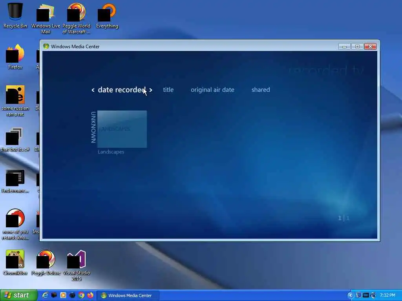Select the Endermanch desktop icon

[x=15, y=181]
